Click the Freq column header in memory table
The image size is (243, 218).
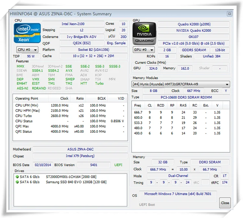[137, 106]
